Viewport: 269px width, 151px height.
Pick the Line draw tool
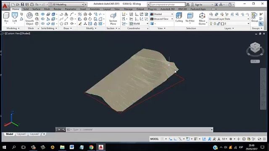[x=66, y=19]
